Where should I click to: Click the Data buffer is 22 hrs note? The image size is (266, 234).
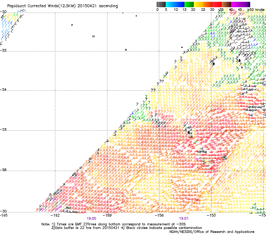(x=85, y=228)
